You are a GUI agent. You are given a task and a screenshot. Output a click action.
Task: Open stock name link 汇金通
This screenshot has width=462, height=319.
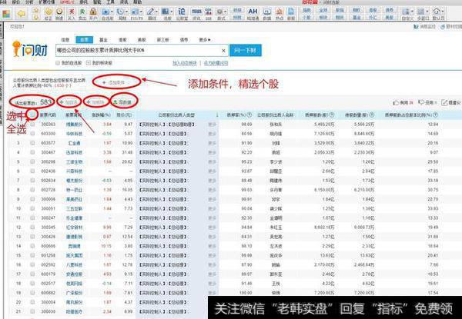pyautogui.click(x=74, y=143)
